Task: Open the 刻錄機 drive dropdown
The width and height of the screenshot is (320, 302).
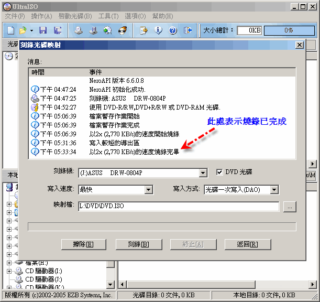Action: pyautogui.click(x=203, y=173)
